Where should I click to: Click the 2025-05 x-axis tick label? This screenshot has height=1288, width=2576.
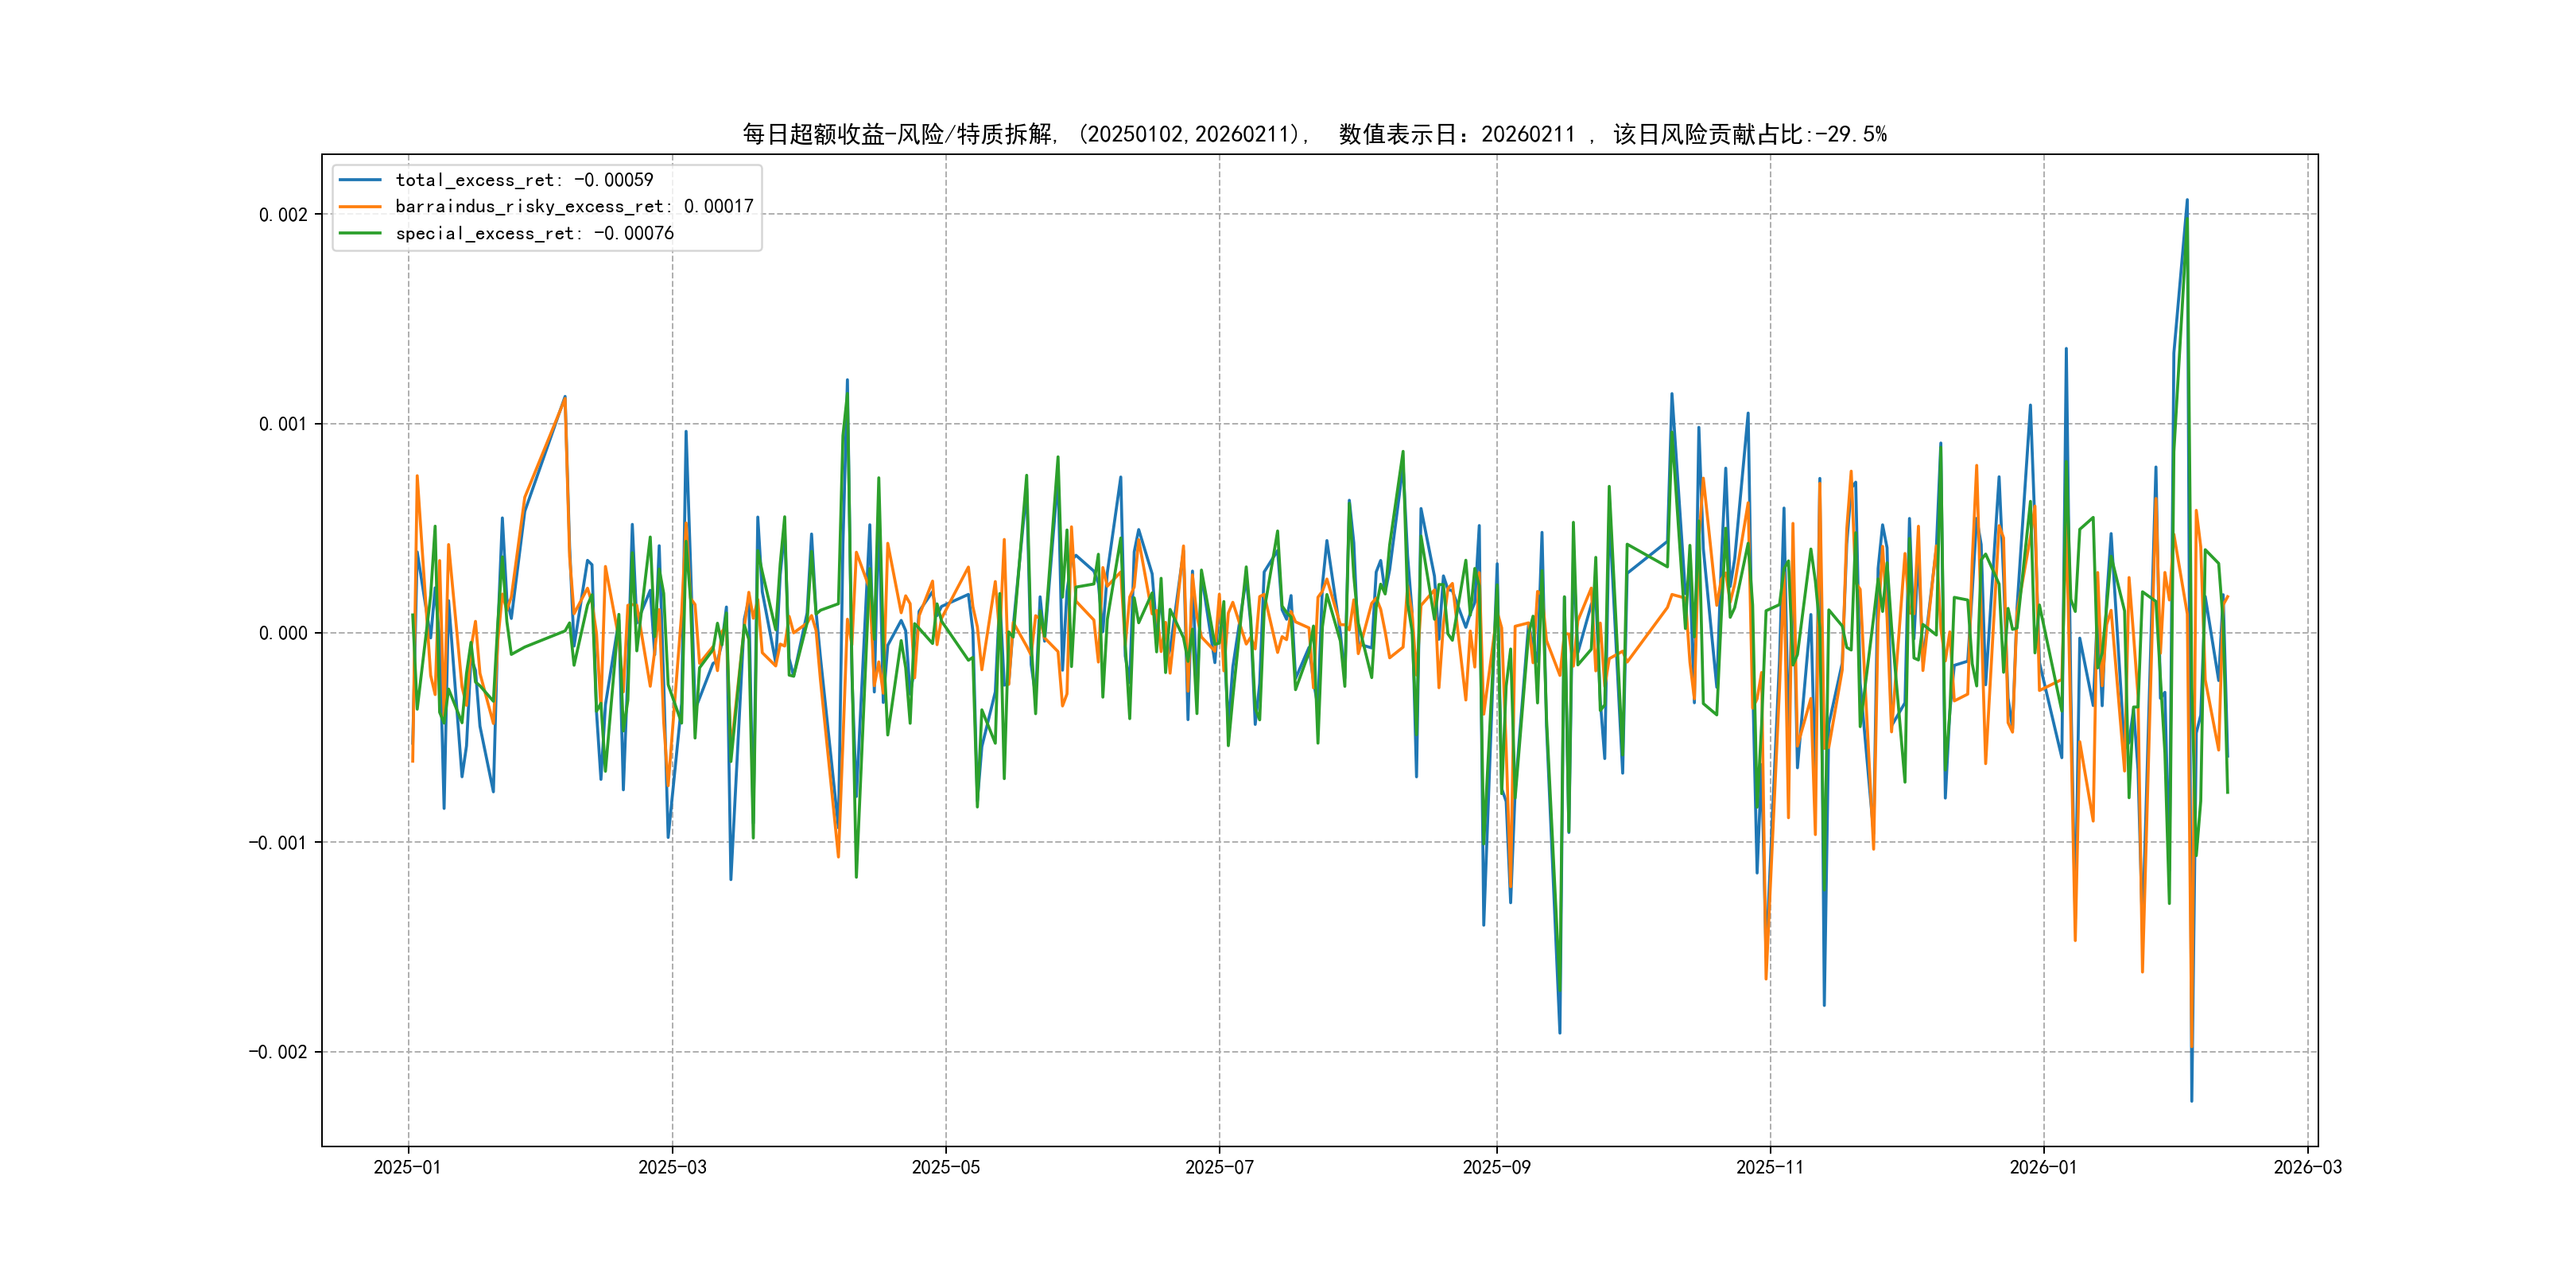click(945, 1167)
